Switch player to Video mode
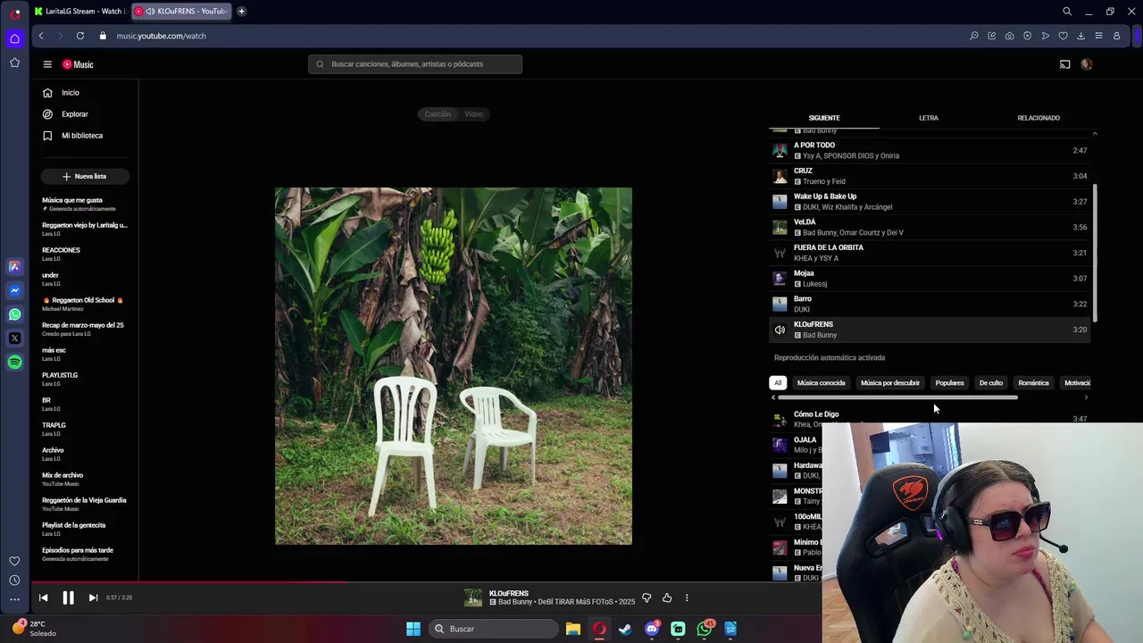This screenshot has height=643, width=1143. click(473, 114)
